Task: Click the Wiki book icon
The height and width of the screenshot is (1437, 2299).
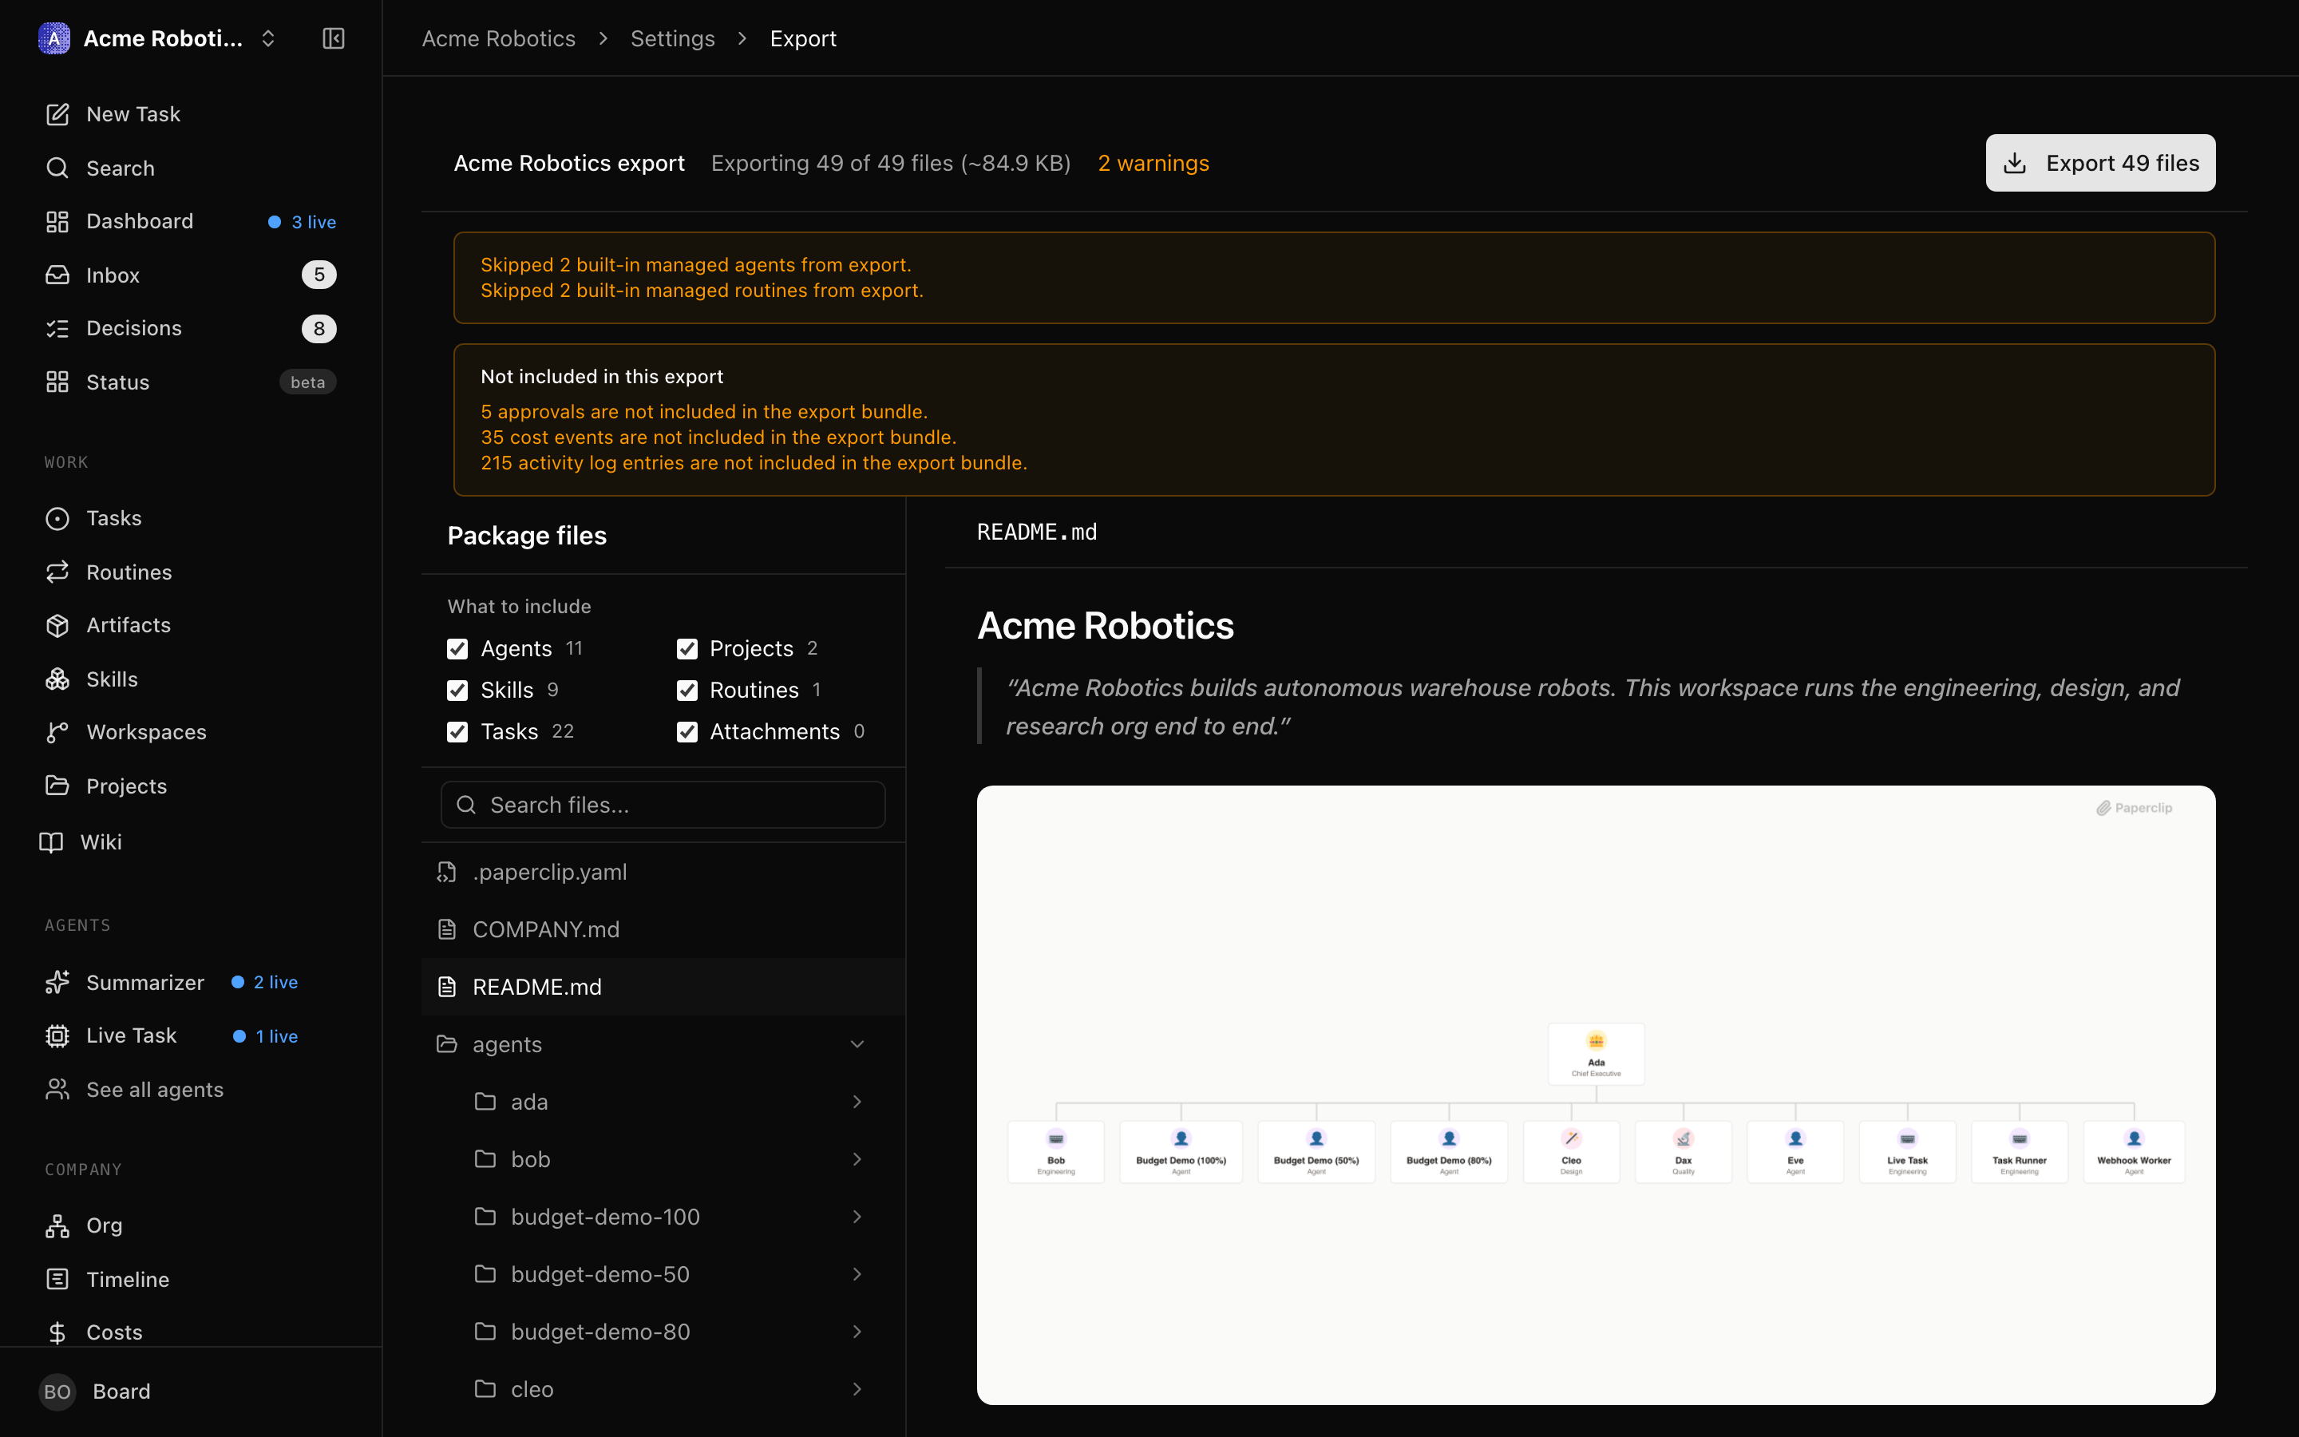Action: (51, 842)
